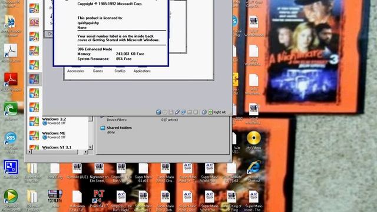The width and height of the screenshot is (377, 212).
Task: Open the StartUp group in Program Manager
Action: 120,71
